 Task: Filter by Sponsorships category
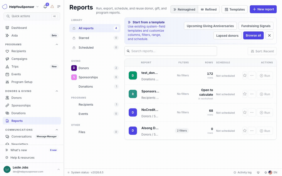95,77
